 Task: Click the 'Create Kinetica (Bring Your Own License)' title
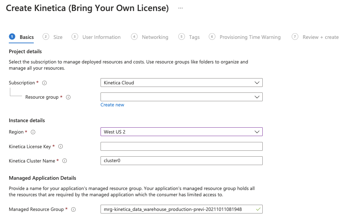87,8
